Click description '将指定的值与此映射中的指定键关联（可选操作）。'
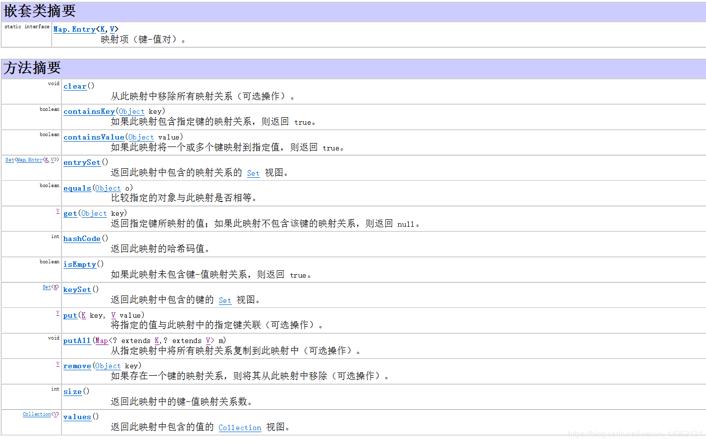The height and width of the screenshot is (443, 706). pyautogui.click(x=217, y=325)
